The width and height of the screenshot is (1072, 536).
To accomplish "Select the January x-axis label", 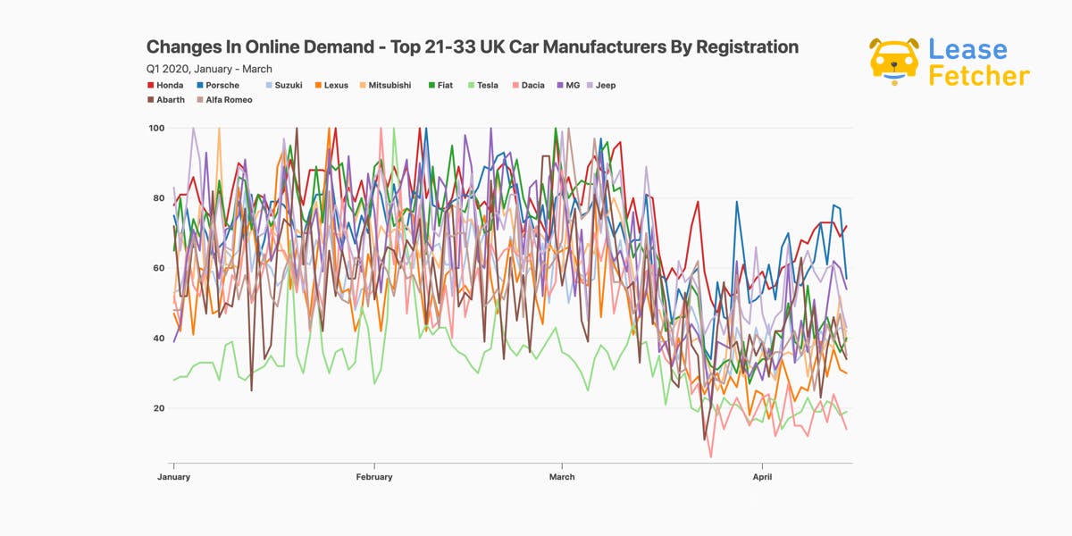I will [x=172, y=477].
